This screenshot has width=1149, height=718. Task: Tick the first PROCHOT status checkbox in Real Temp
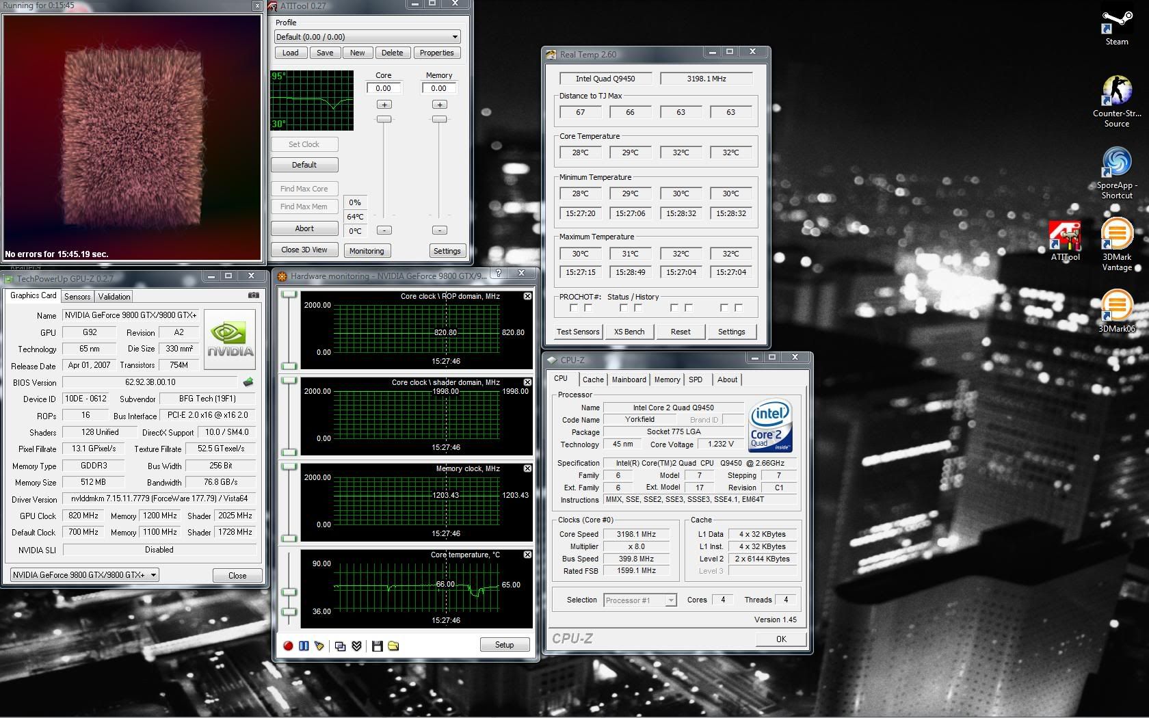(574, 308)
